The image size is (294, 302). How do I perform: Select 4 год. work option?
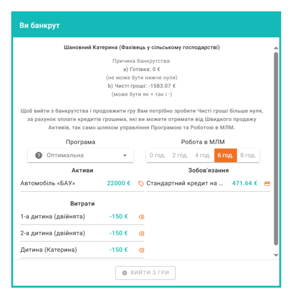(202, 155)
